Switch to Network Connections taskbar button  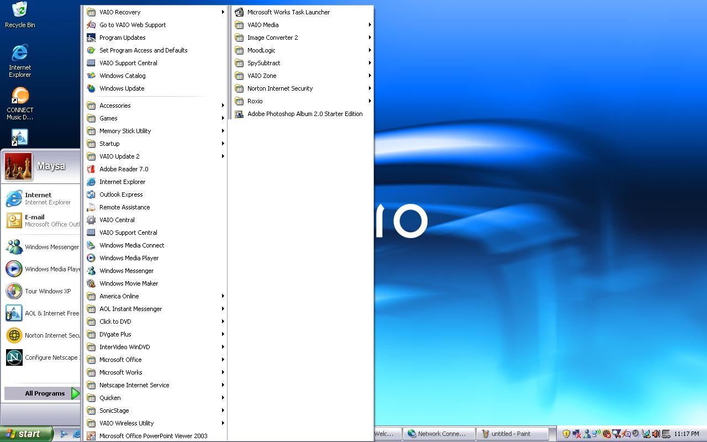coord(439,434)
